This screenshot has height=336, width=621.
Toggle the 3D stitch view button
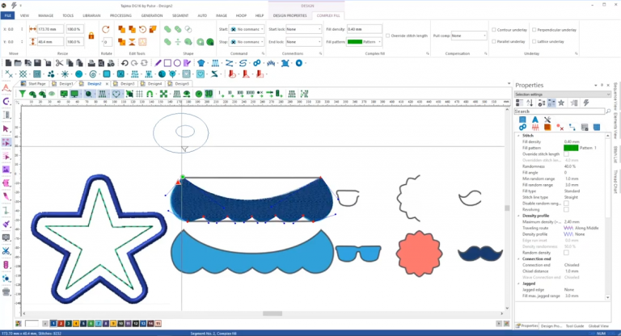[208, 94]
